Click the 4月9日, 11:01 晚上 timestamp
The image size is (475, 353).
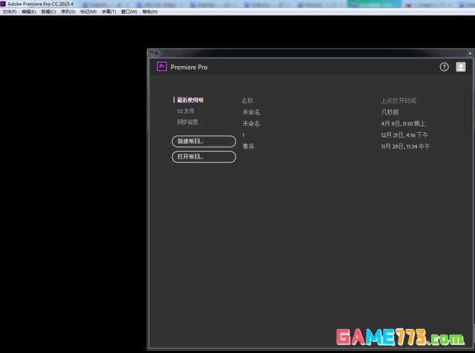pyautogui.click(x=403, y=123)
